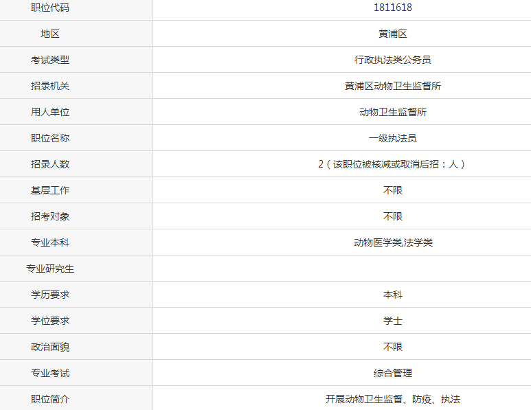The image size is (531, 410).
Task: Click the 学历要求 value 本科
Action: (393, 295)
